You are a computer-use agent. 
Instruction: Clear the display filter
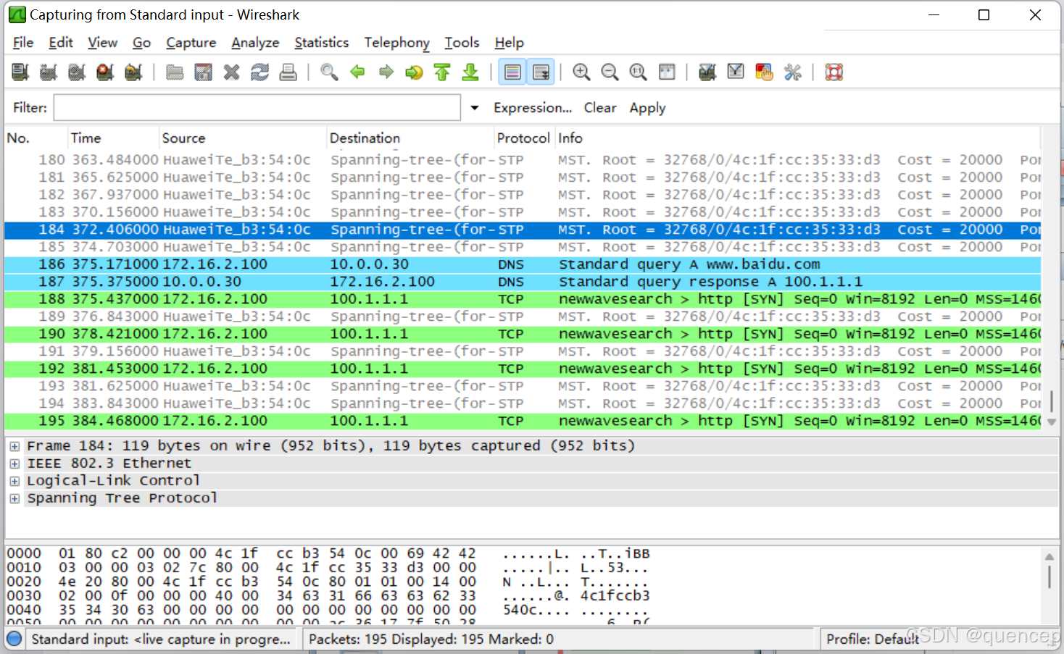(600, 107)
